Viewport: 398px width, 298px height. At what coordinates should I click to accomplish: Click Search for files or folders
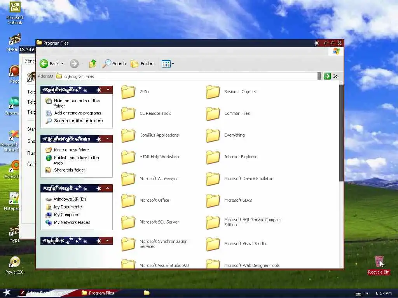(x=78, y=121)
